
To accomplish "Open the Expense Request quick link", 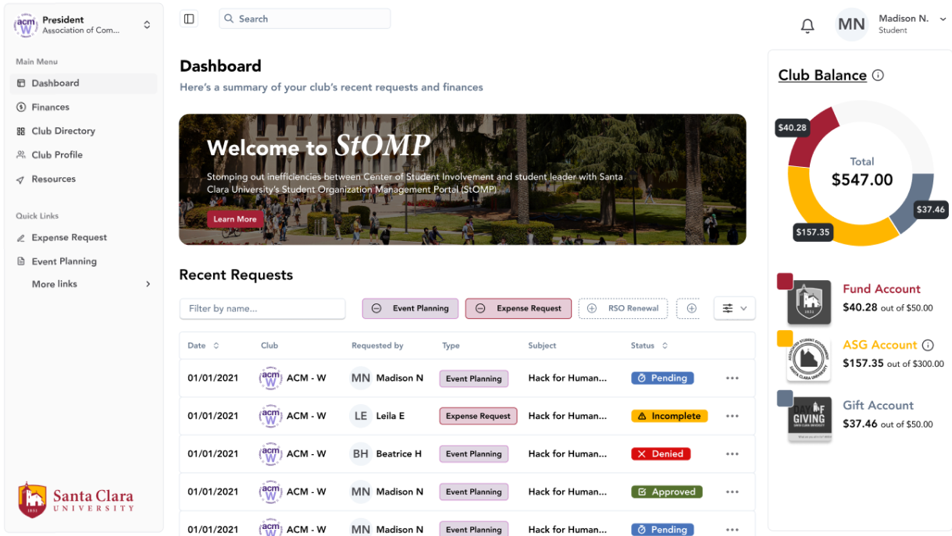I will [69, 237].
